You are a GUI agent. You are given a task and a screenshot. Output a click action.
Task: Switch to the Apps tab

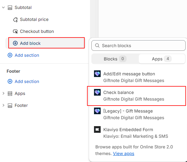[x=162, y=59]
